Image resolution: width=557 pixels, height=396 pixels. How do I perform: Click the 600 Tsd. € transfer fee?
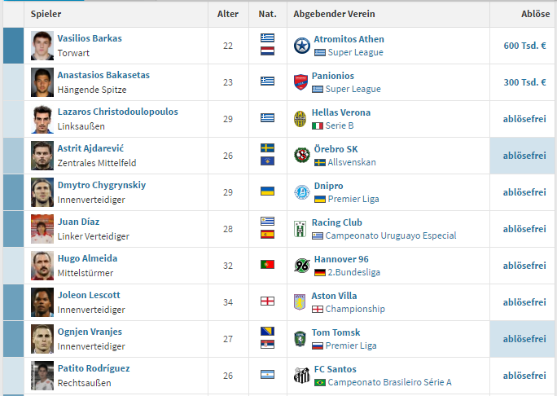524,46
